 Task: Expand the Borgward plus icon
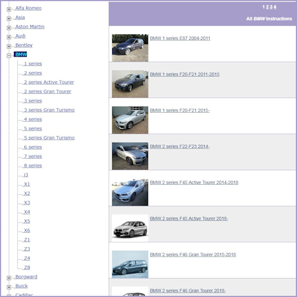tap(9, 278)
